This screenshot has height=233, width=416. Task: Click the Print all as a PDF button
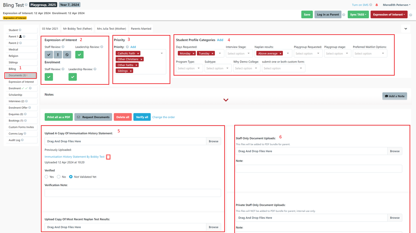pyautogui.click(x=58, y=117)
